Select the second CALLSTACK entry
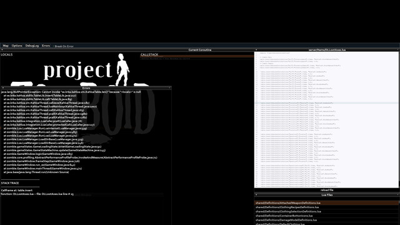 (x=197, y=59)
